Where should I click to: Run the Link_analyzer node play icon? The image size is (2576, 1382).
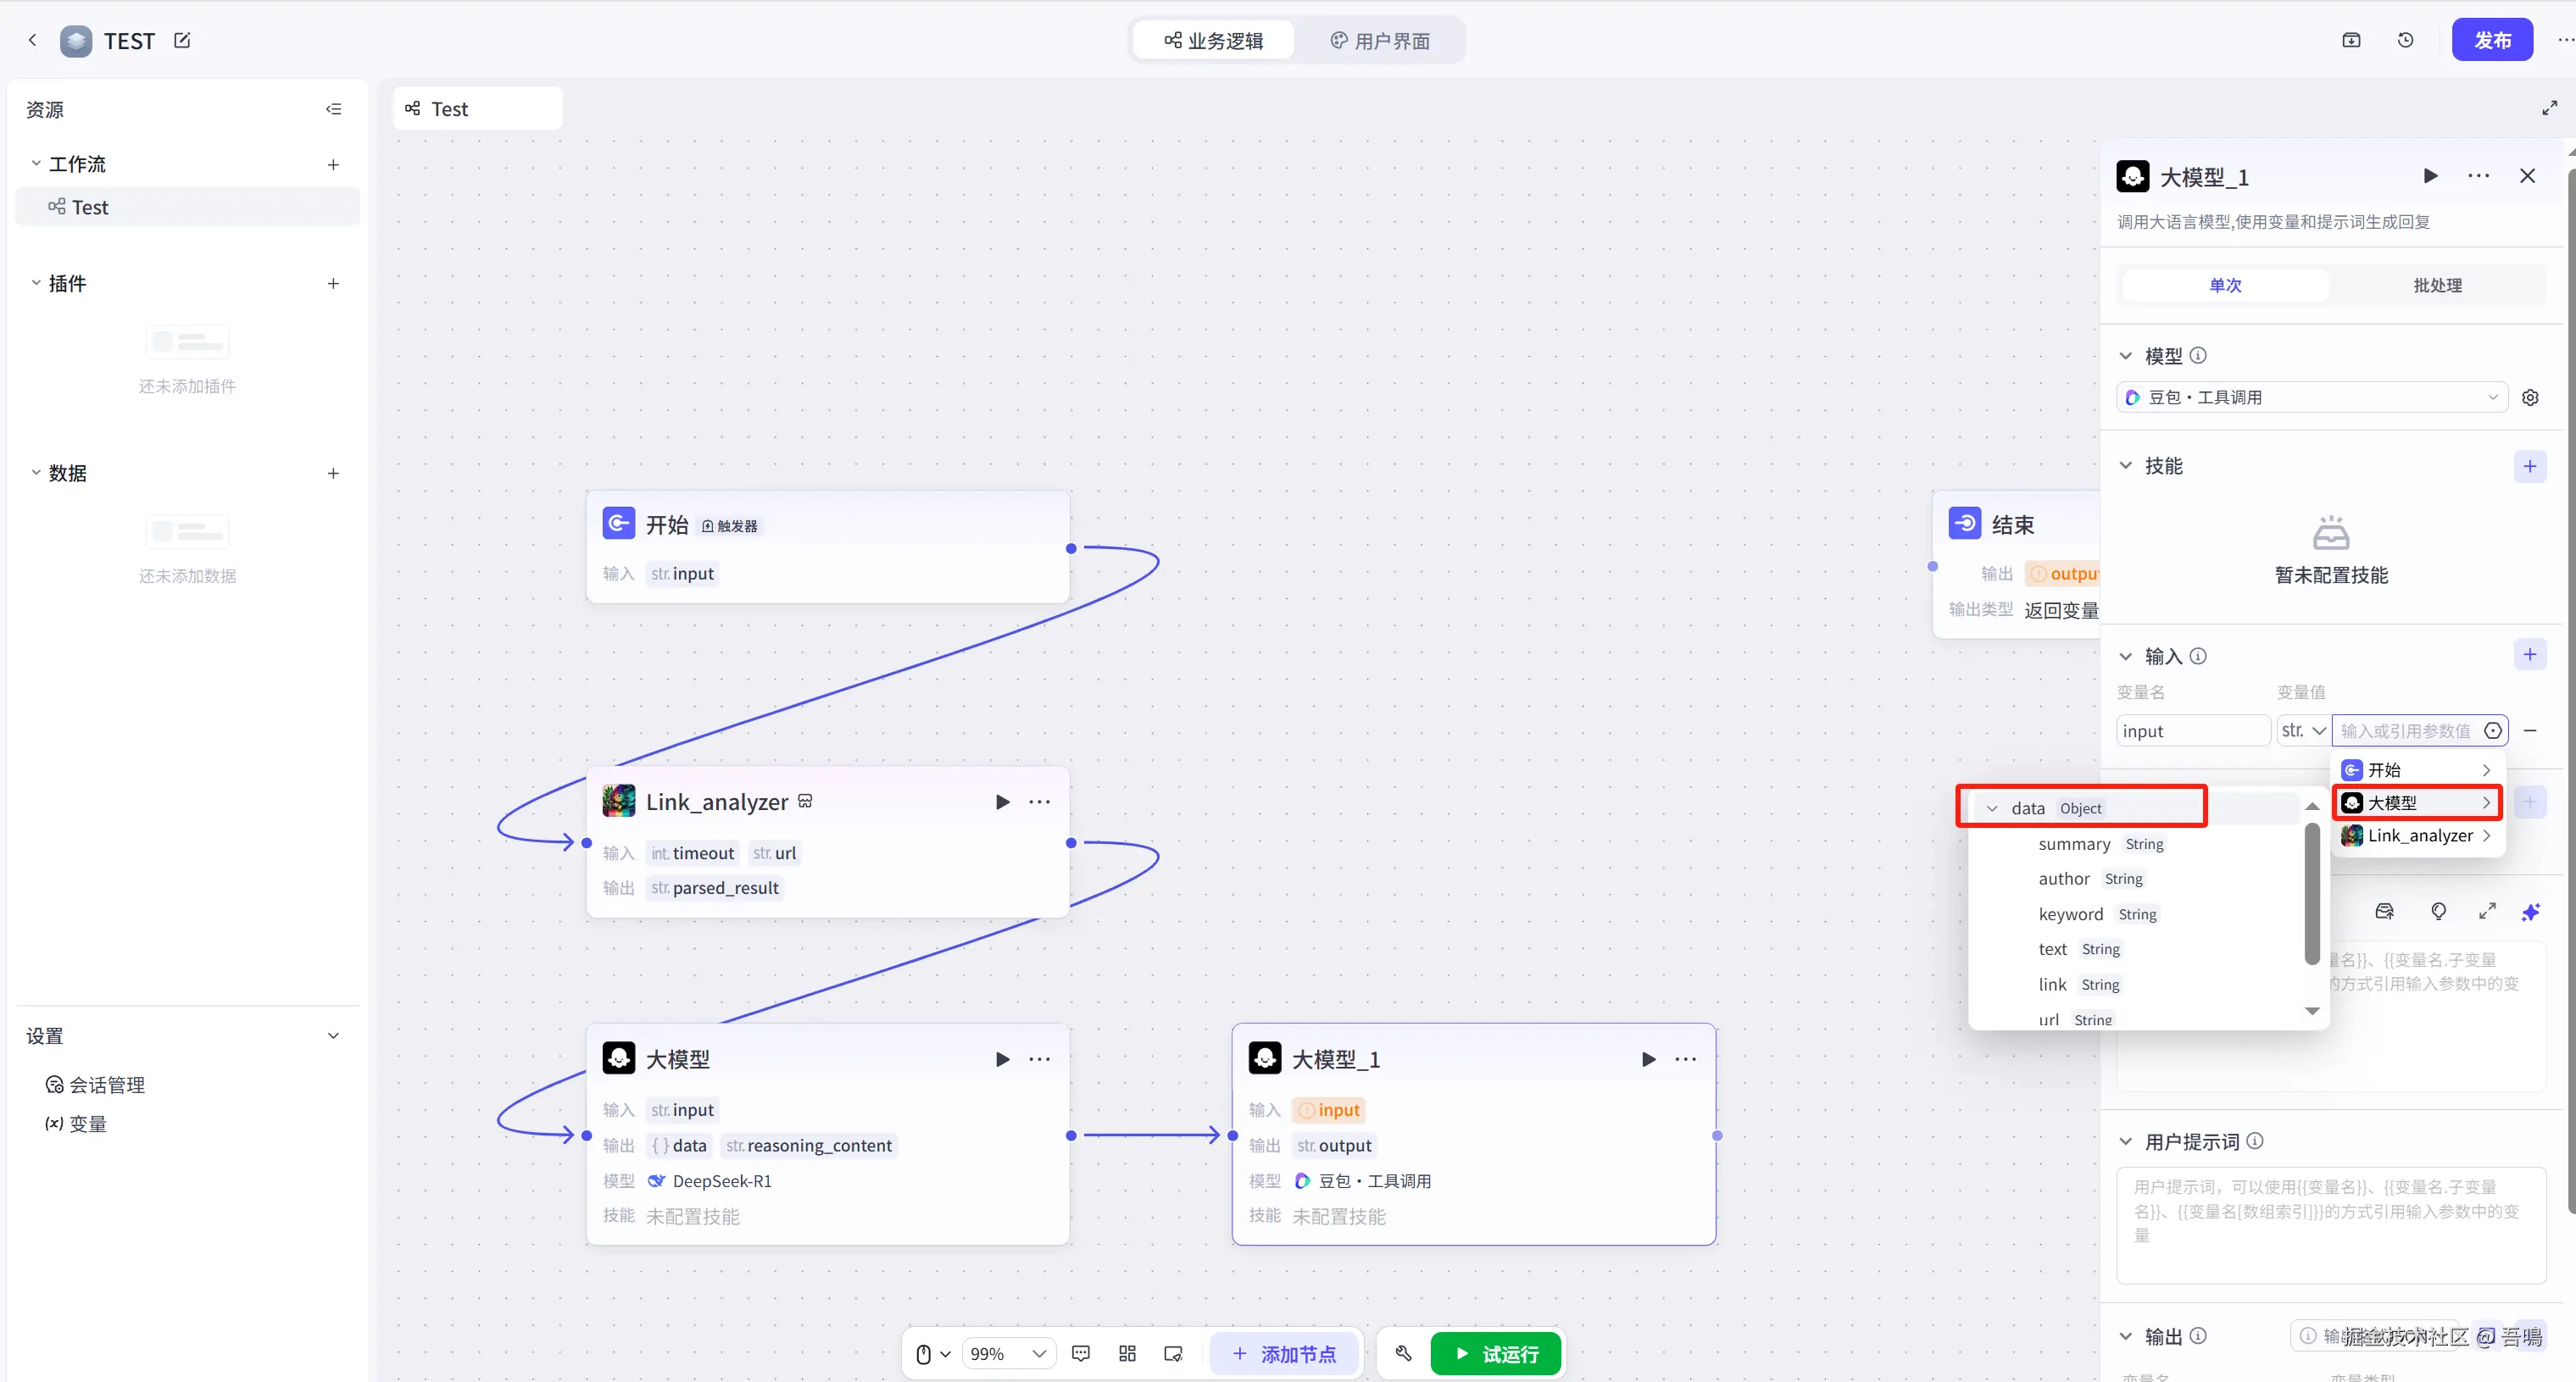[1002, 802]
